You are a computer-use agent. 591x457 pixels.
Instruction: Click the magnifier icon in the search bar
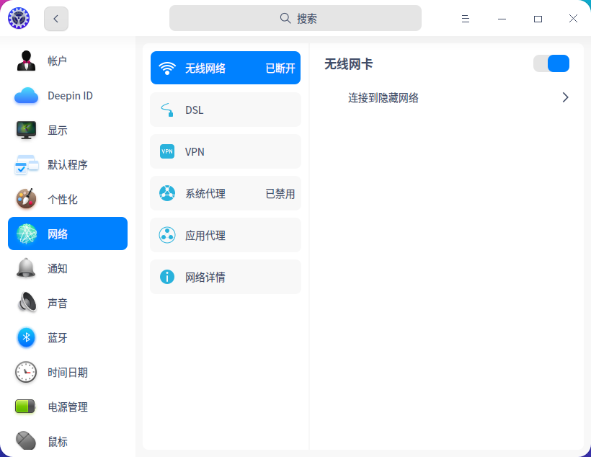tap(285, 18)
